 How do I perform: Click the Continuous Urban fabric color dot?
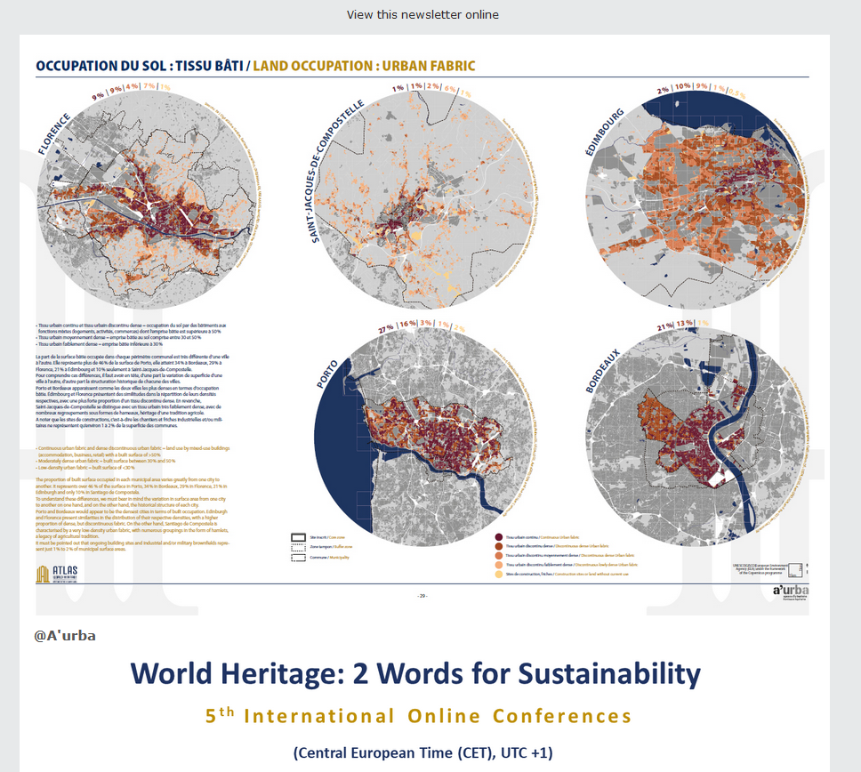tap(497, 537)
